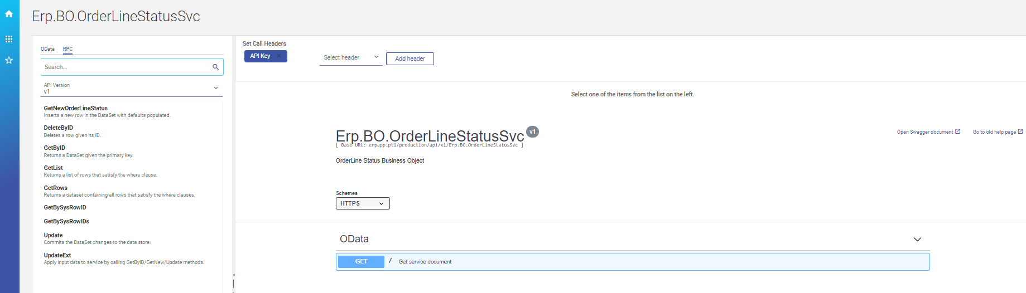Go to Home via sidebar icon
The height and width of the screenshot is (293, 1026).
9,14
